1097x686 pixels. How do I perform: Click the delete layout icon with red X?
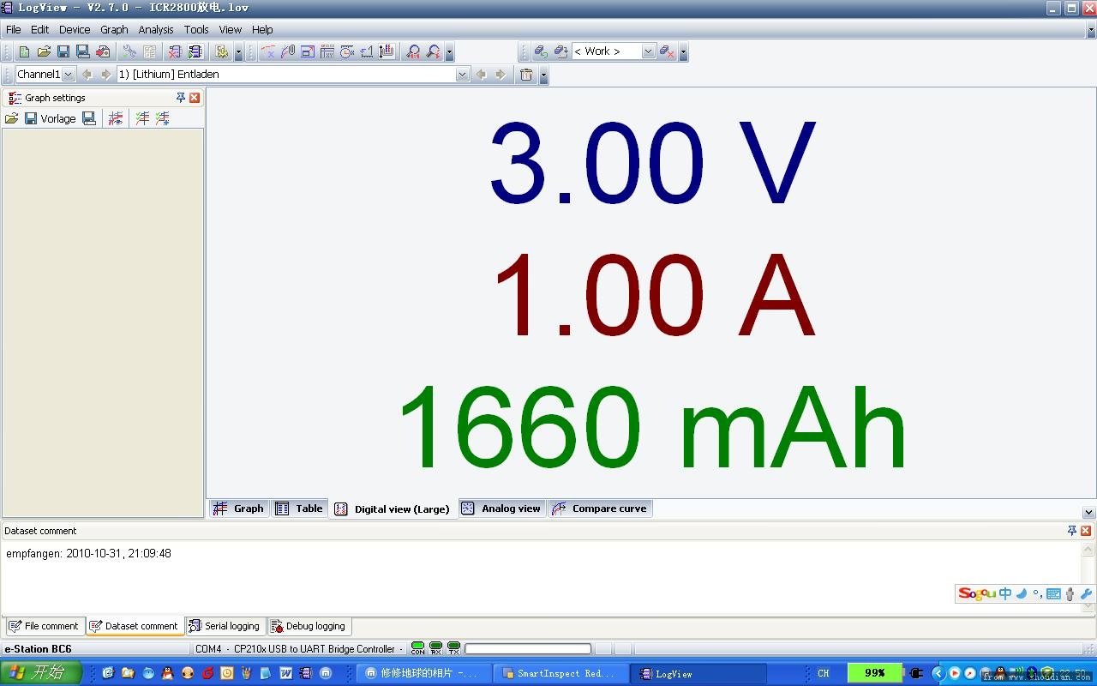point(666,51)
